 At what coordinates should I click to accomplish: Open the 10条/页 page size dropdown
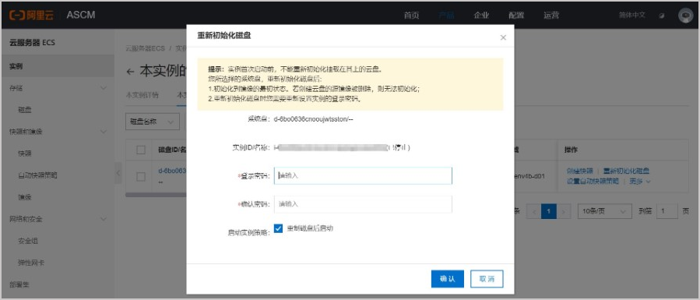pos(604,211)
